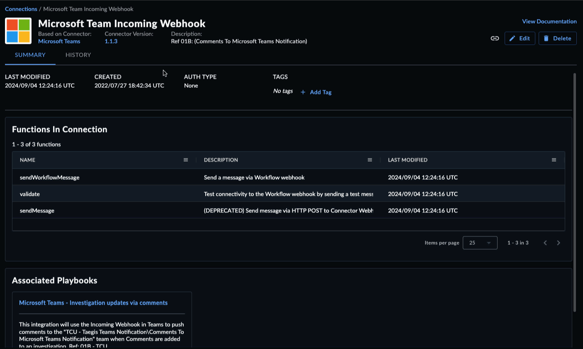The image size is (583, 349).
Task: Open the View Documentation link
Action: [549, 21]
